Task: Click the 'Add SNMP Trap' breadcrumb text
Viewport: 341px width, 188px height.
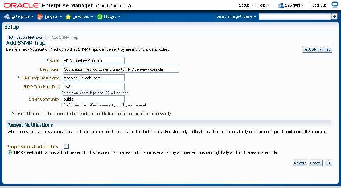Action: (65, 37)
